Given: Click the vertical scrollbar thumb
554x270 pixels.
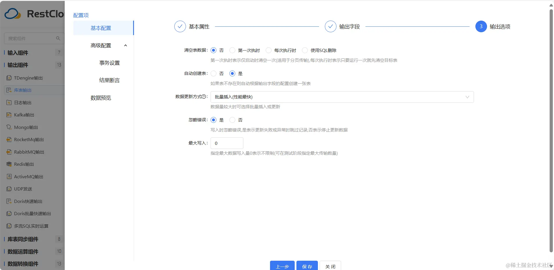Looking at the screenshot, I should click(551, 131).
